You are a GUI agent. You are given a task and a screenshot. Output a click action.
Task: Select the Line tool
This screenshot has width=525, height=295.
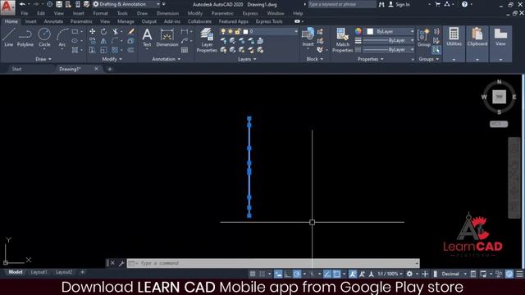coord(8,37)
